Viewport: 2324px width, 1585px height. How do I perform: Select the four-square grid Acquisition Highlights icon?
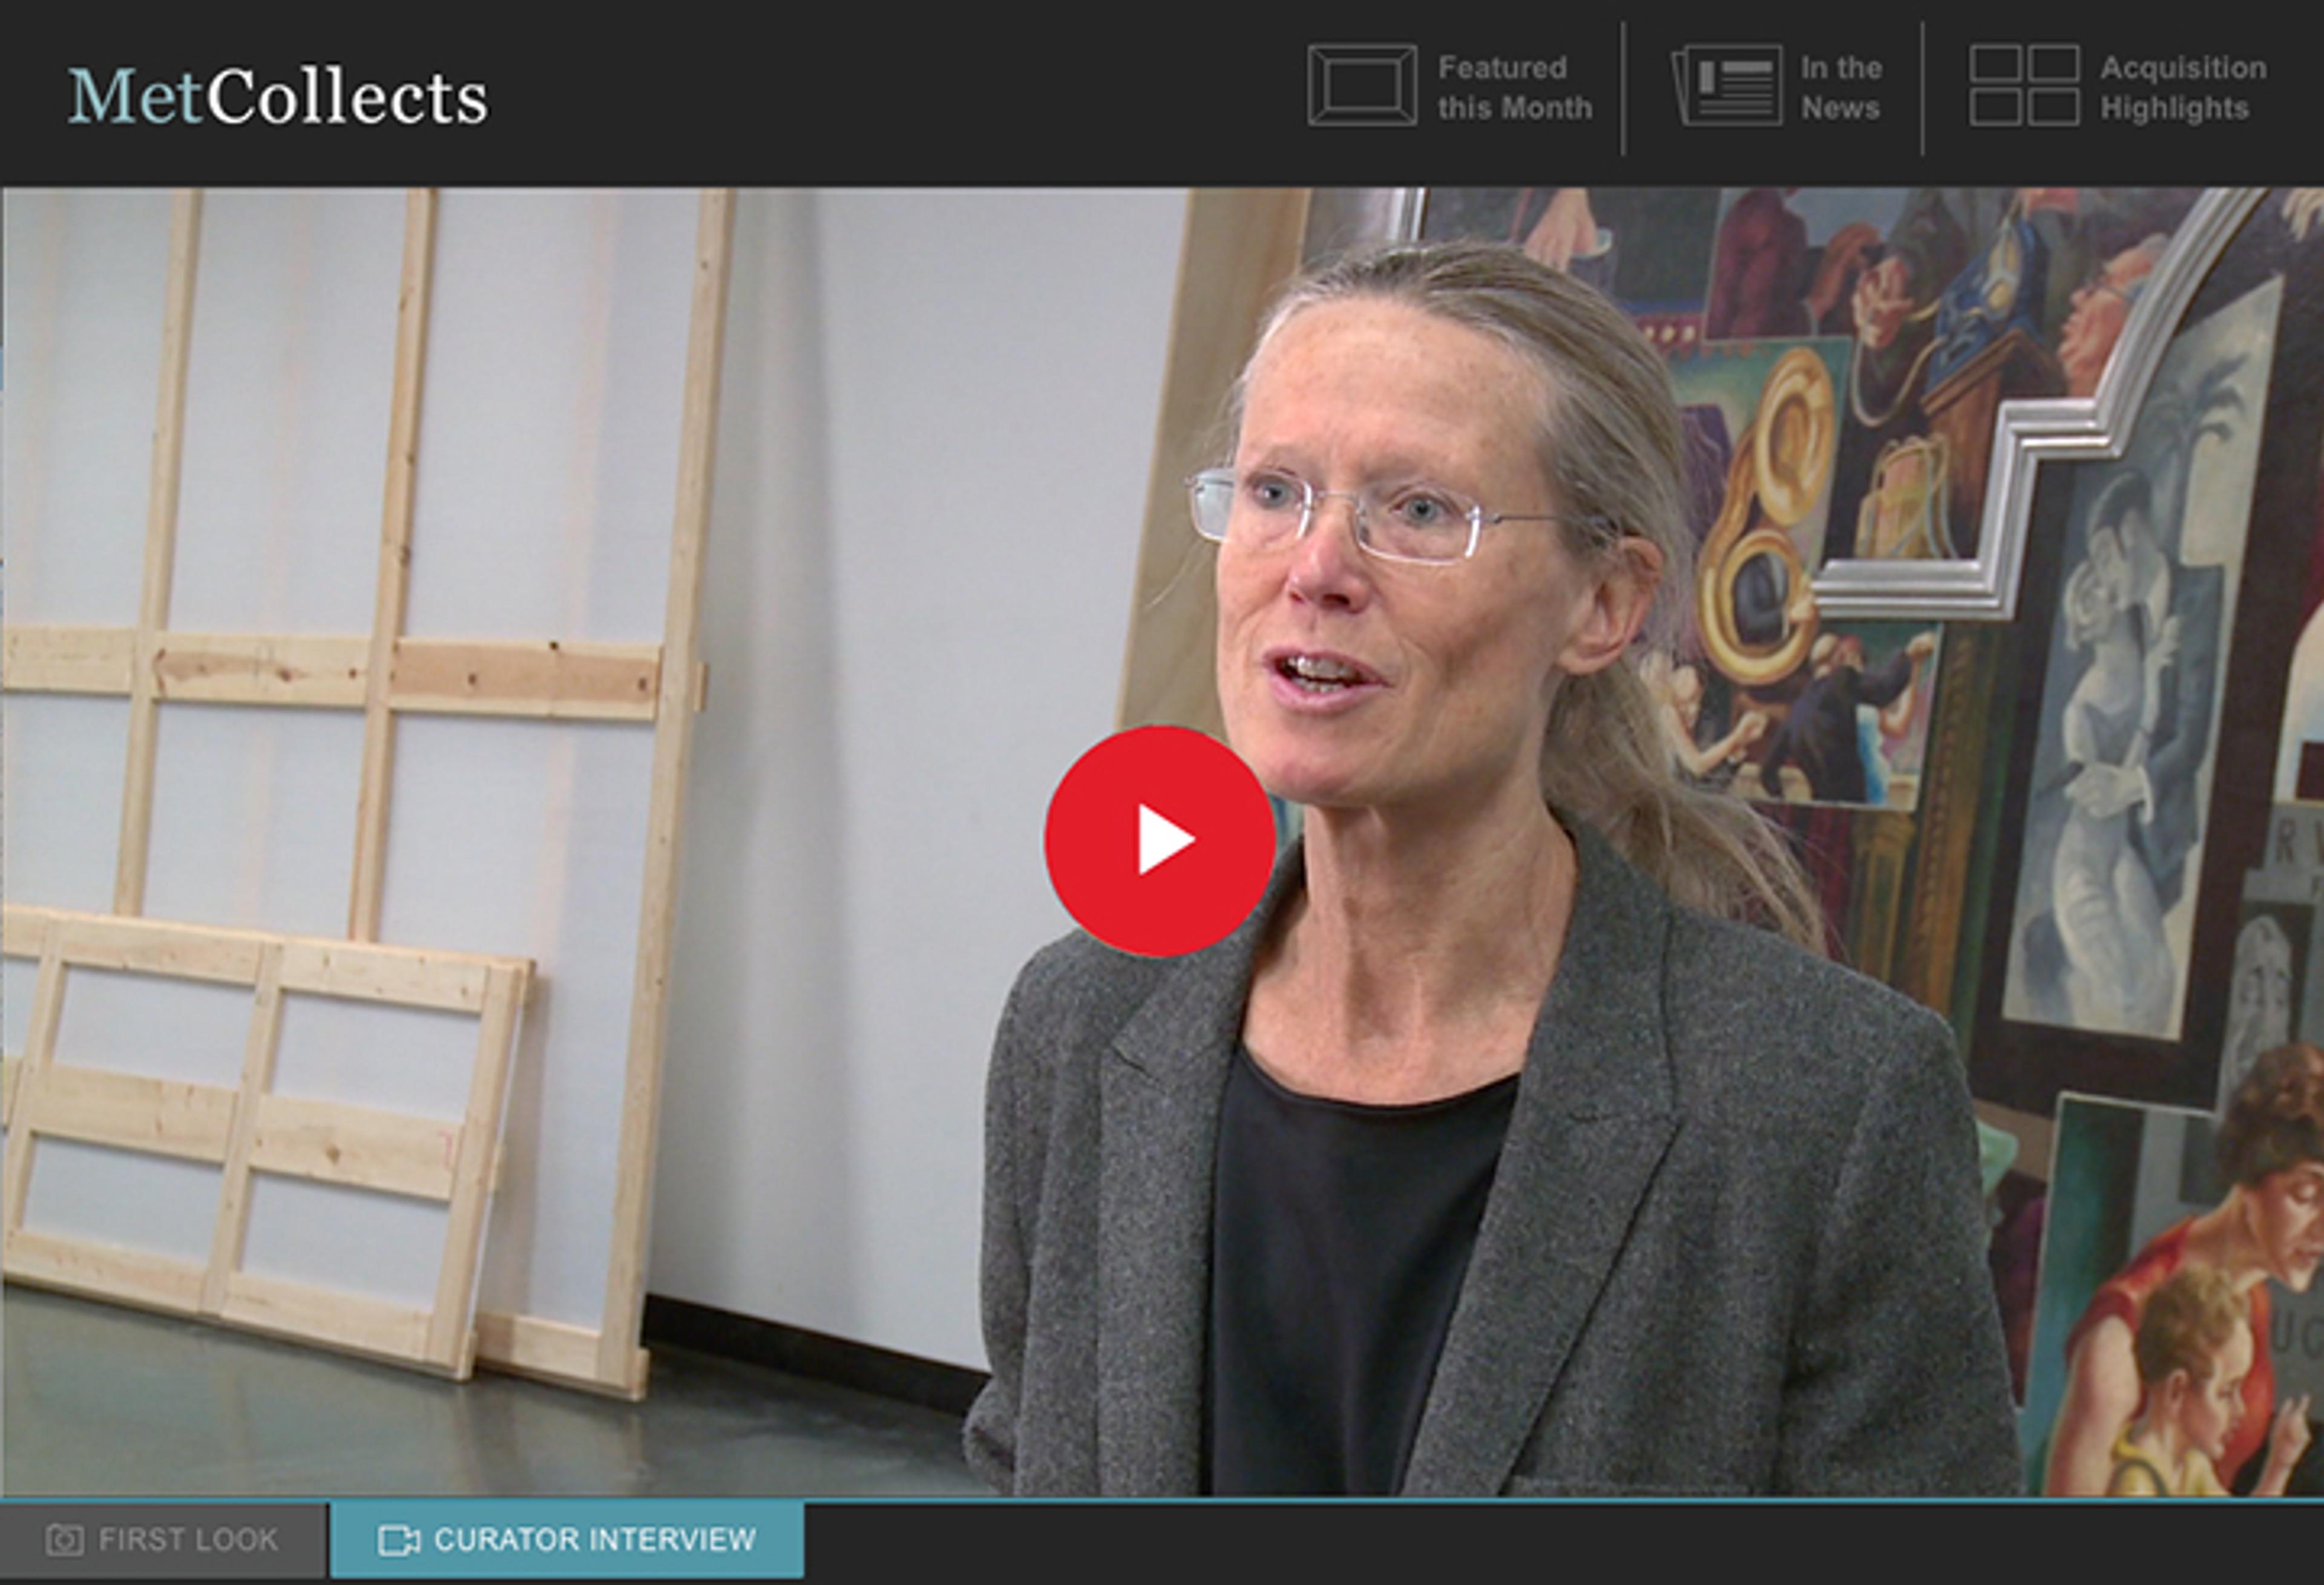tap(2024, 85)
